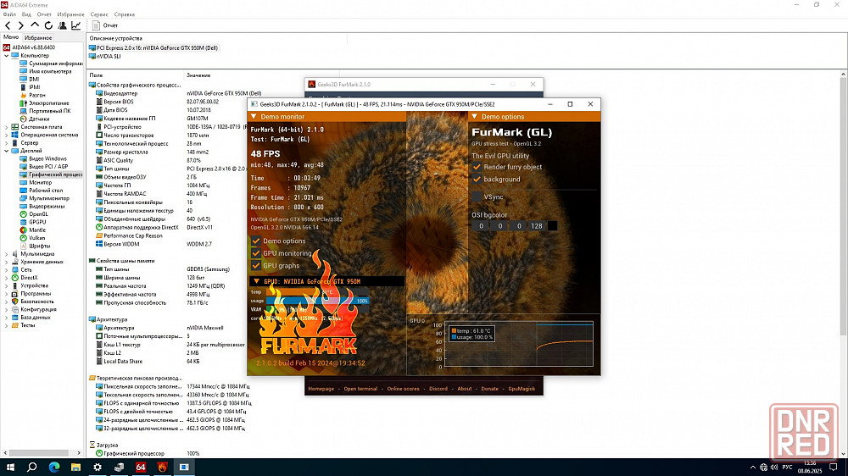Toggle GPU monitoring checkbox
Viewport: 848px width, 476px height.
(256, 253)
